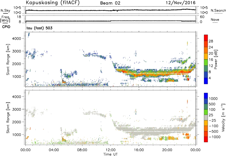Click the 18 label on frequency axis
Image resolution: width=226 pixels, height=156 pixels.
[x=19, y=17]
